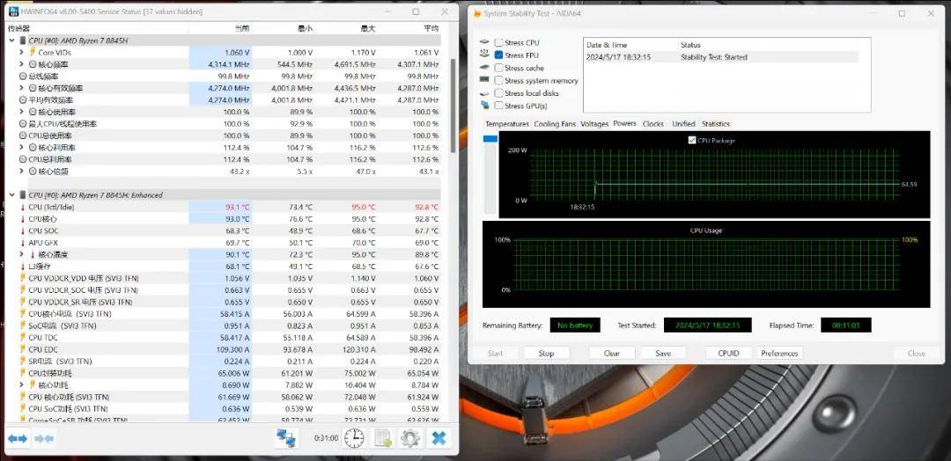The width and height of the screenshot is (951, 461).
Task: Click the thermometer icon beside CPU SOC
Action: 23,230
